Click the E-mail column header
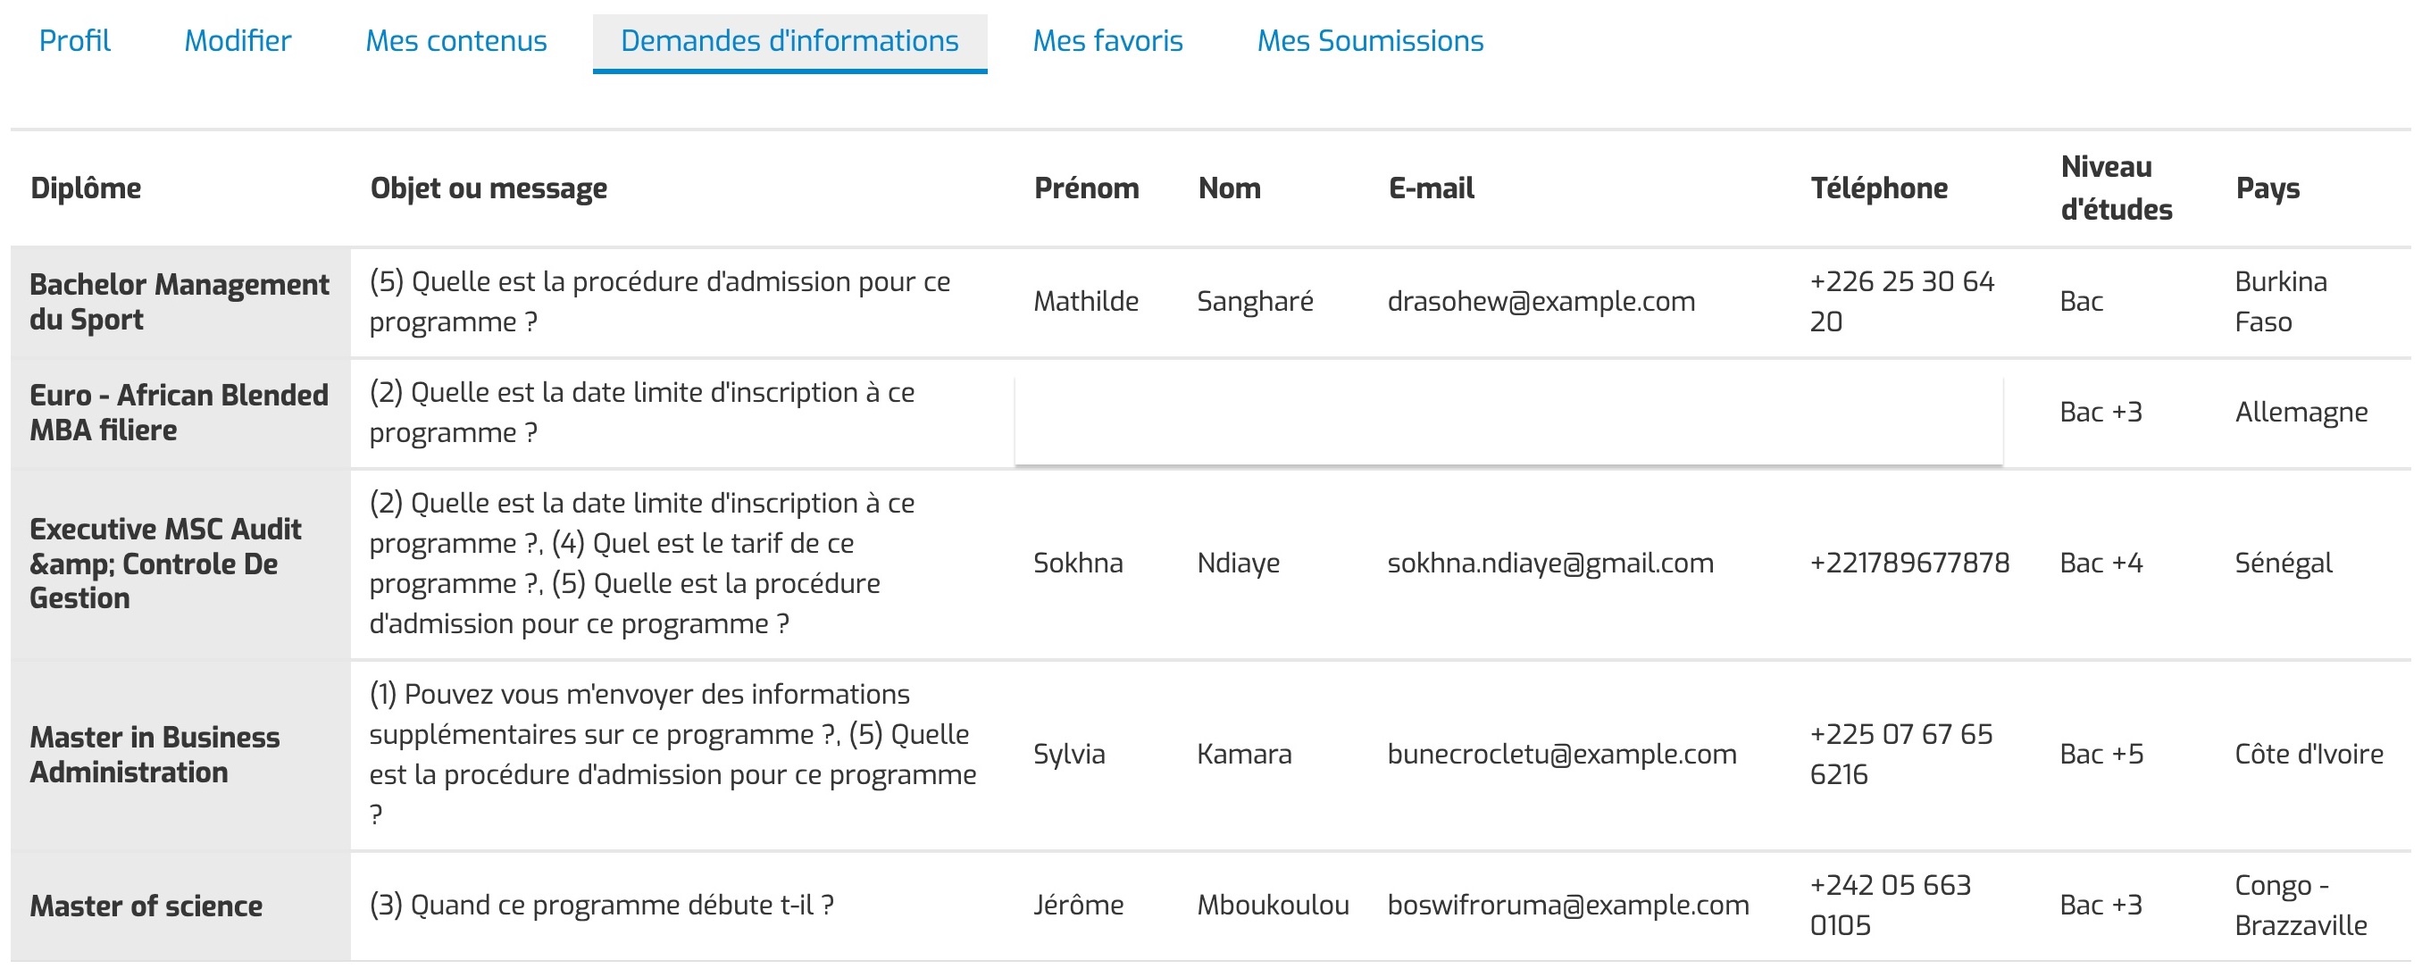Viewport: 2422px width, 977px height. 1431,189
